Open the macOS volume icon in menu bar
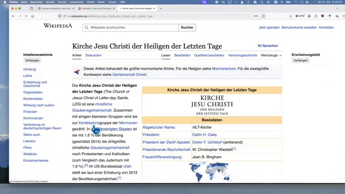The image size is (345, 194). (x=268, y=2)
